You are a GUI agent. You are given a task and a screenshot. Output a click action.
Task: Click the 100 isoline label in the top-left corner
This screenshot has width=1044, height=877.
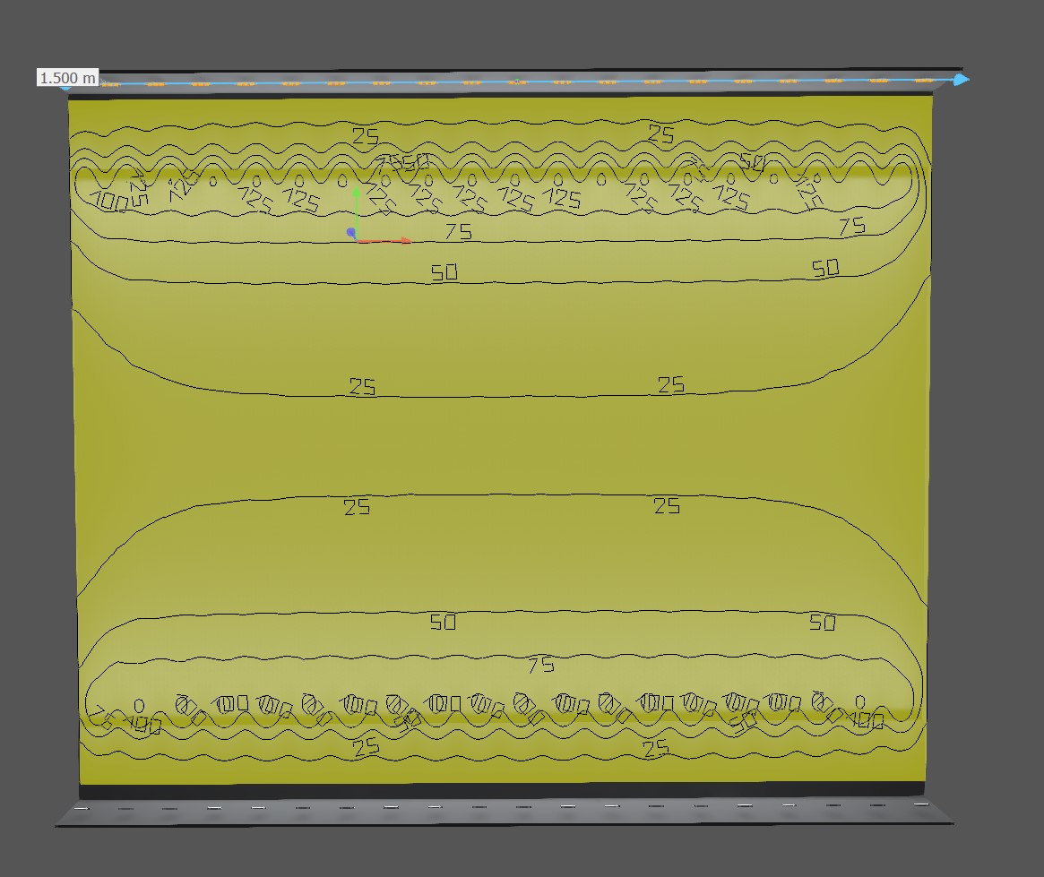(111, 202)
